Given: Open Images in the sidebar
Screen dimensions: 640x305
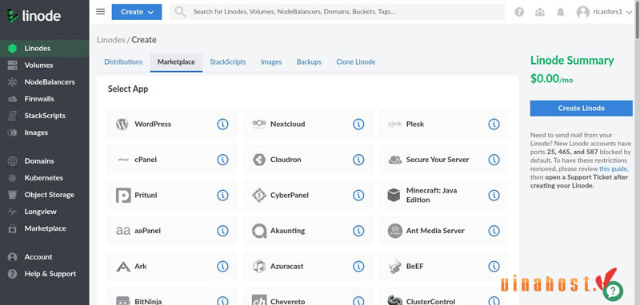Looking at the screenshot, I should [45, 133].
